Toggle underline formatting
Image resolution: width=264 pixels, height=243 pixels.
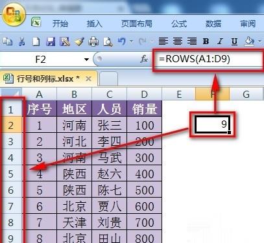pos(234,41)
